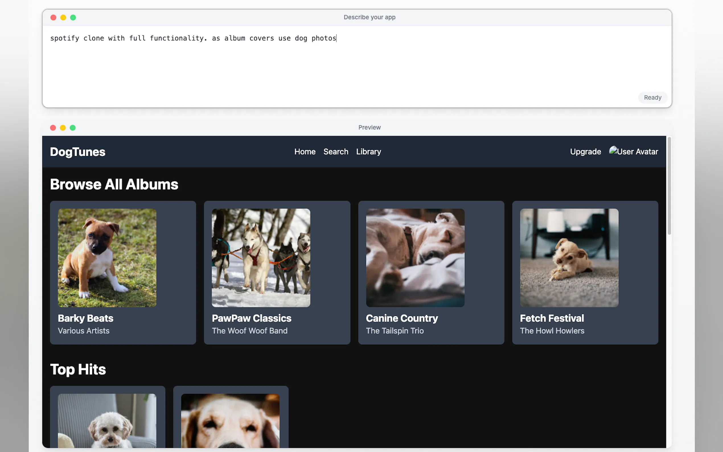Screen dimensions: 723x452
Task: Minimize the Preview window via yellow button
Action: point(63,128)
